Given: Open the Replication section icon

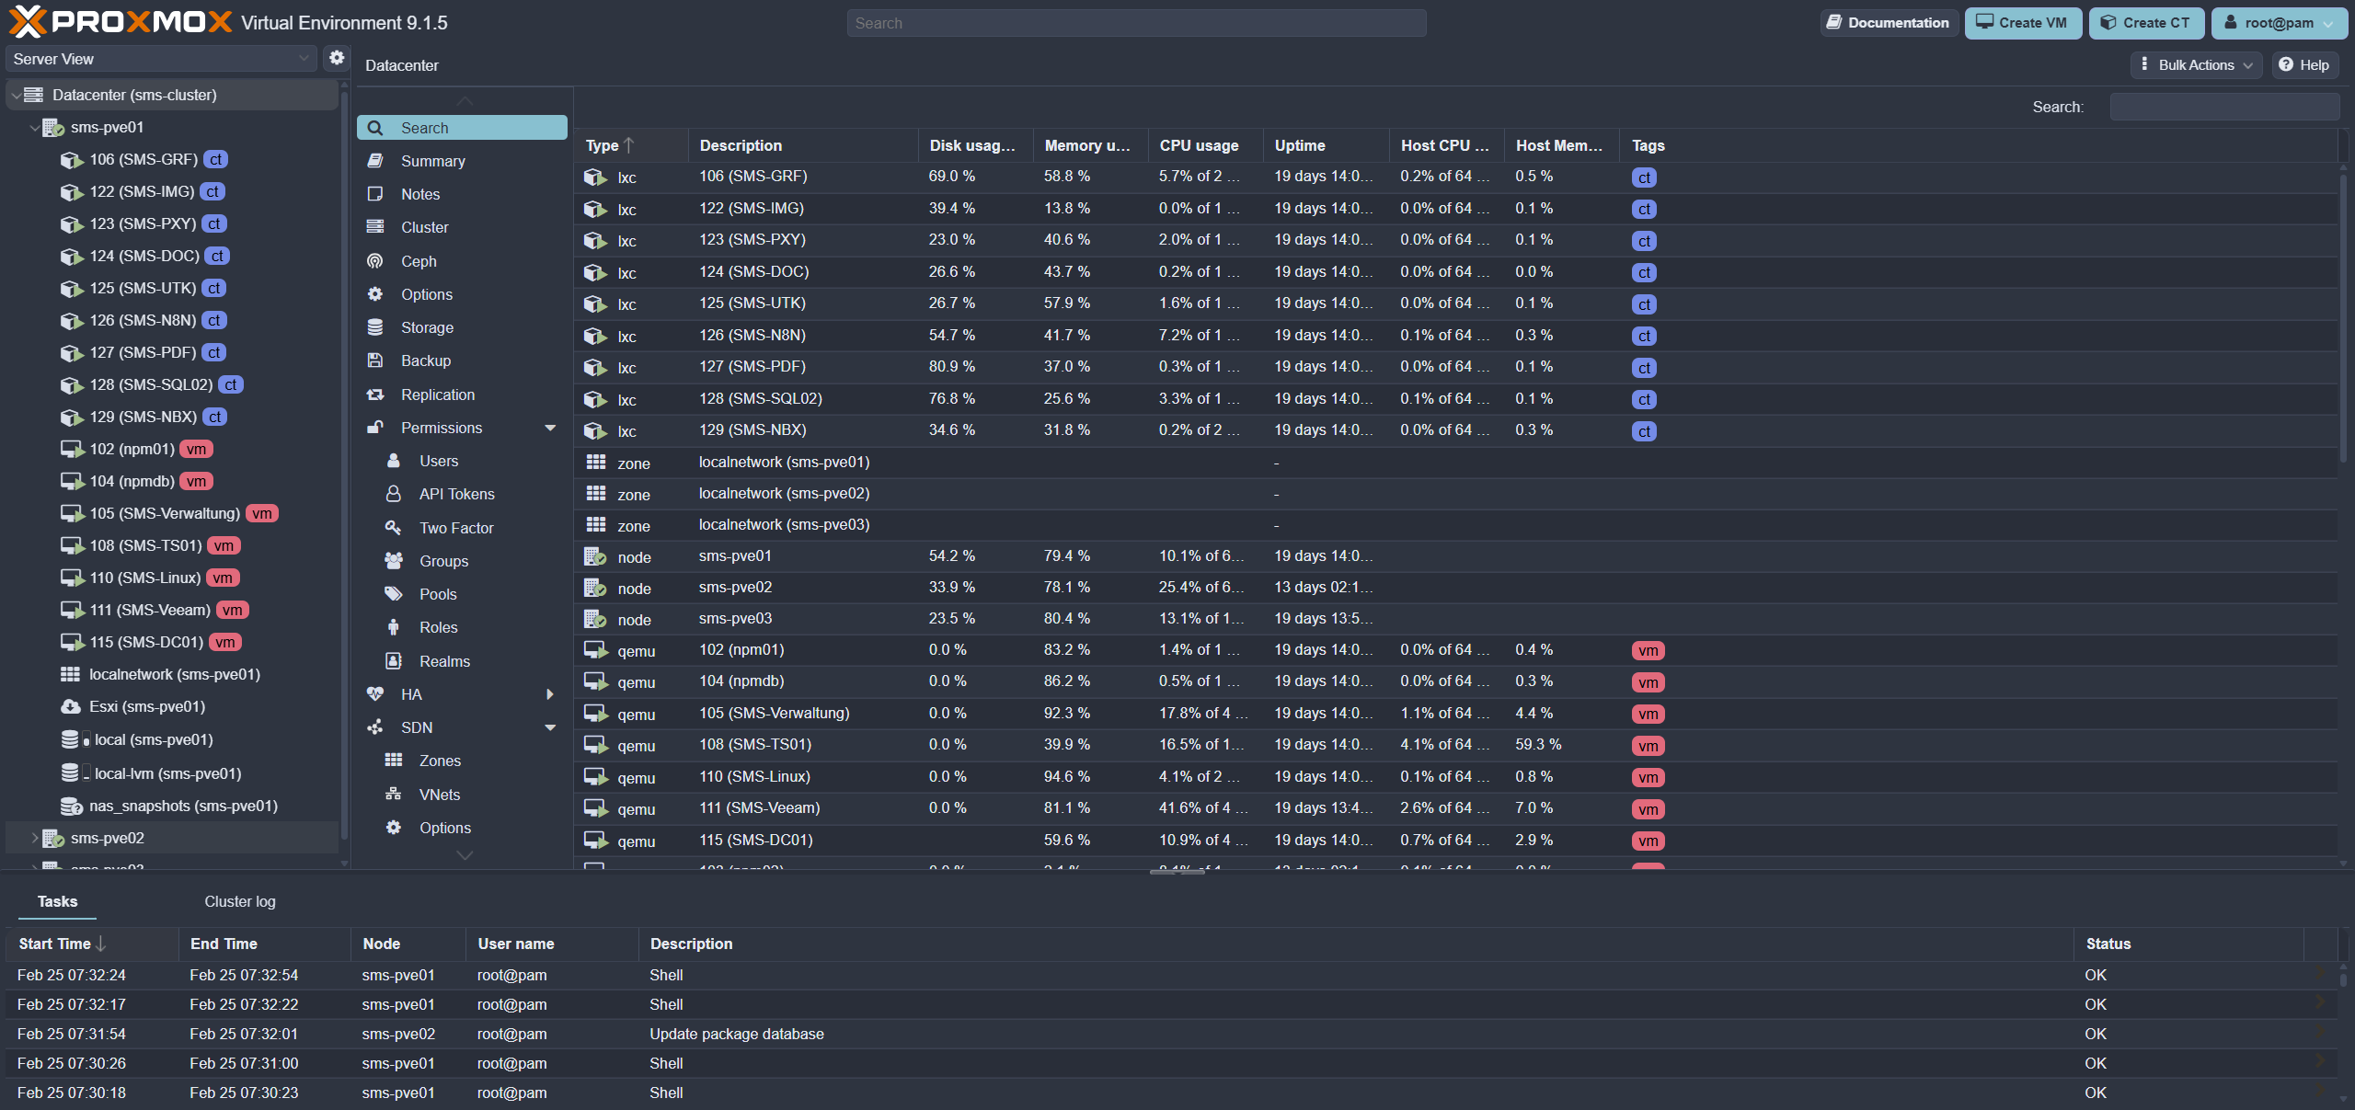Looking at the screenshot, I should click(x=375, y=395).
